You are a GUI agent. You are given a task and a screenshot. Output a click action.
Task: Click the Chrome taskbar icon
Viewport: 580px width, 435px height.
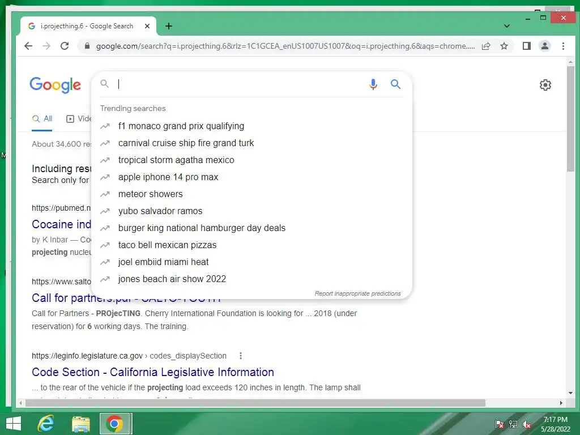click(114, 424)
